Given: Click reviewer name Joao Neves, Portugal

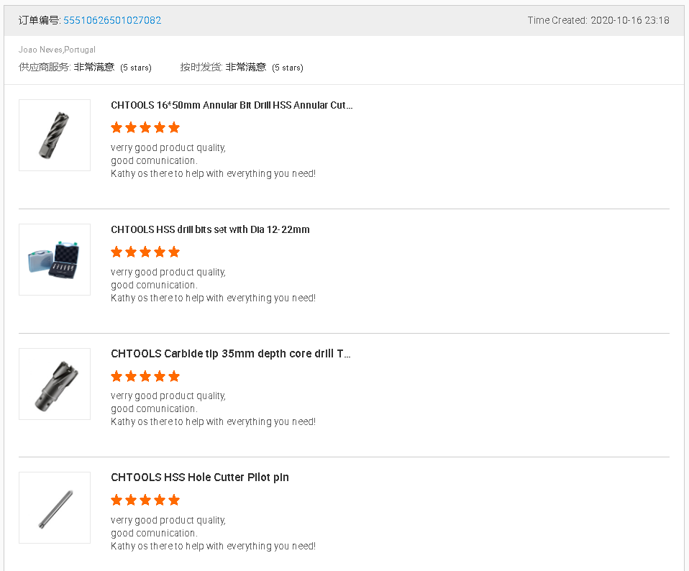Looking at the screenshot, I should click(x=57, y=50).
